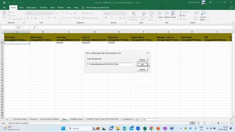
Task: Open the comments icon at top right
Action: [231, 7]
